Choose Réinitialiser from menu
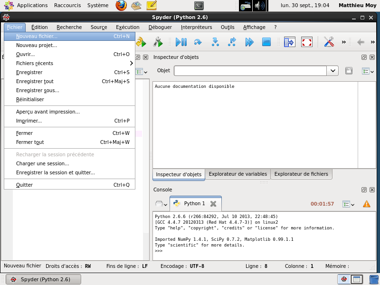380x285 pixels. click(69, 99)
